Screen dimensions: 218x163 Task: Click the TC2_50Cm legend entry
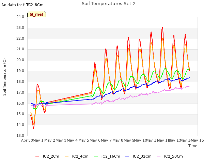tap(170, 156)
